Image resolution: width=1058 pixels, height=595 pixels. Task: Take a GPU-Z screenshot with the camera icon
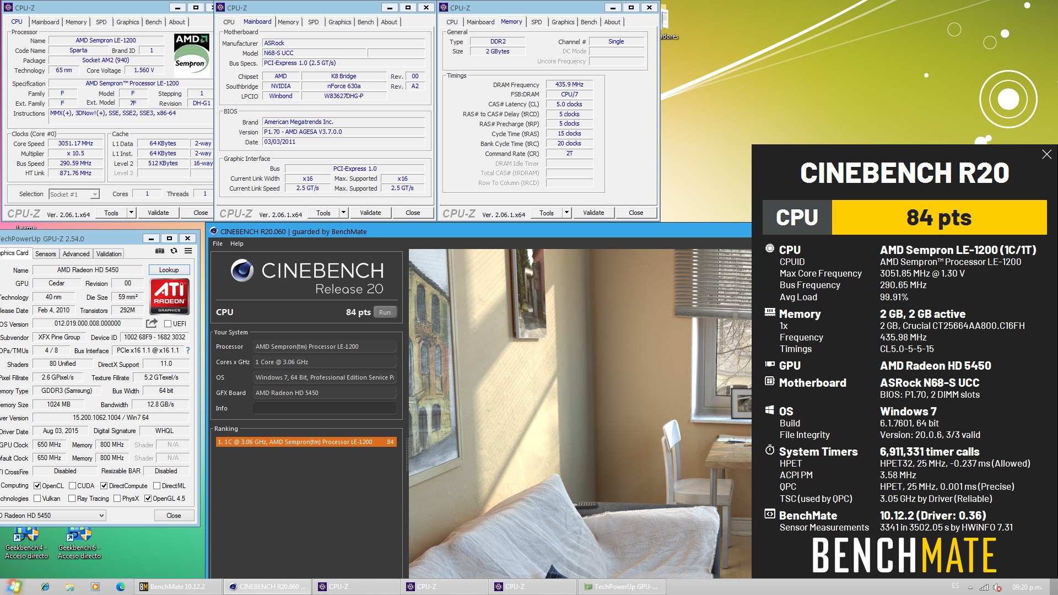pos(160,251)
